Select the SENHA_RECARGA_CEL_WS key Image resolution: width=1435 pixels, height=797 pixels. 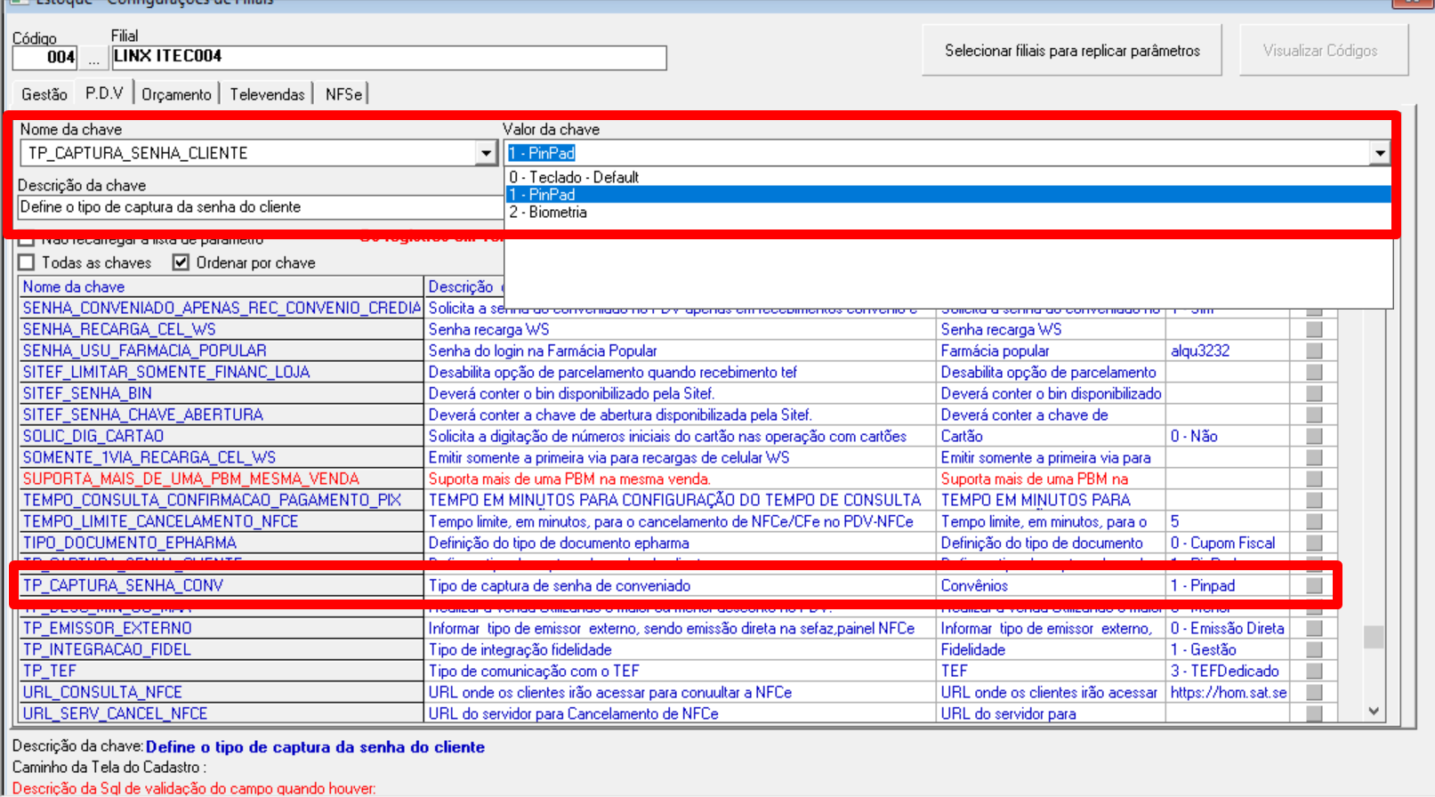pos(221,329)
